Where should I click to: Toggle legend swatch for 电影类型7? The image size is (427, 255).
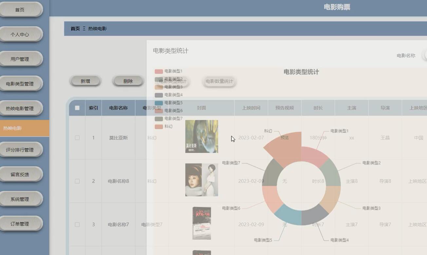(x=159, y=118)
